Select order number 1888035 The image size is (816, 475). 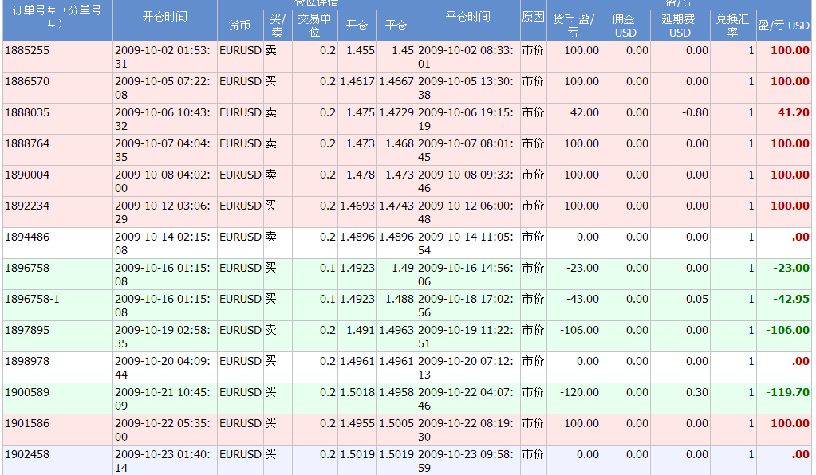[28, 113]
